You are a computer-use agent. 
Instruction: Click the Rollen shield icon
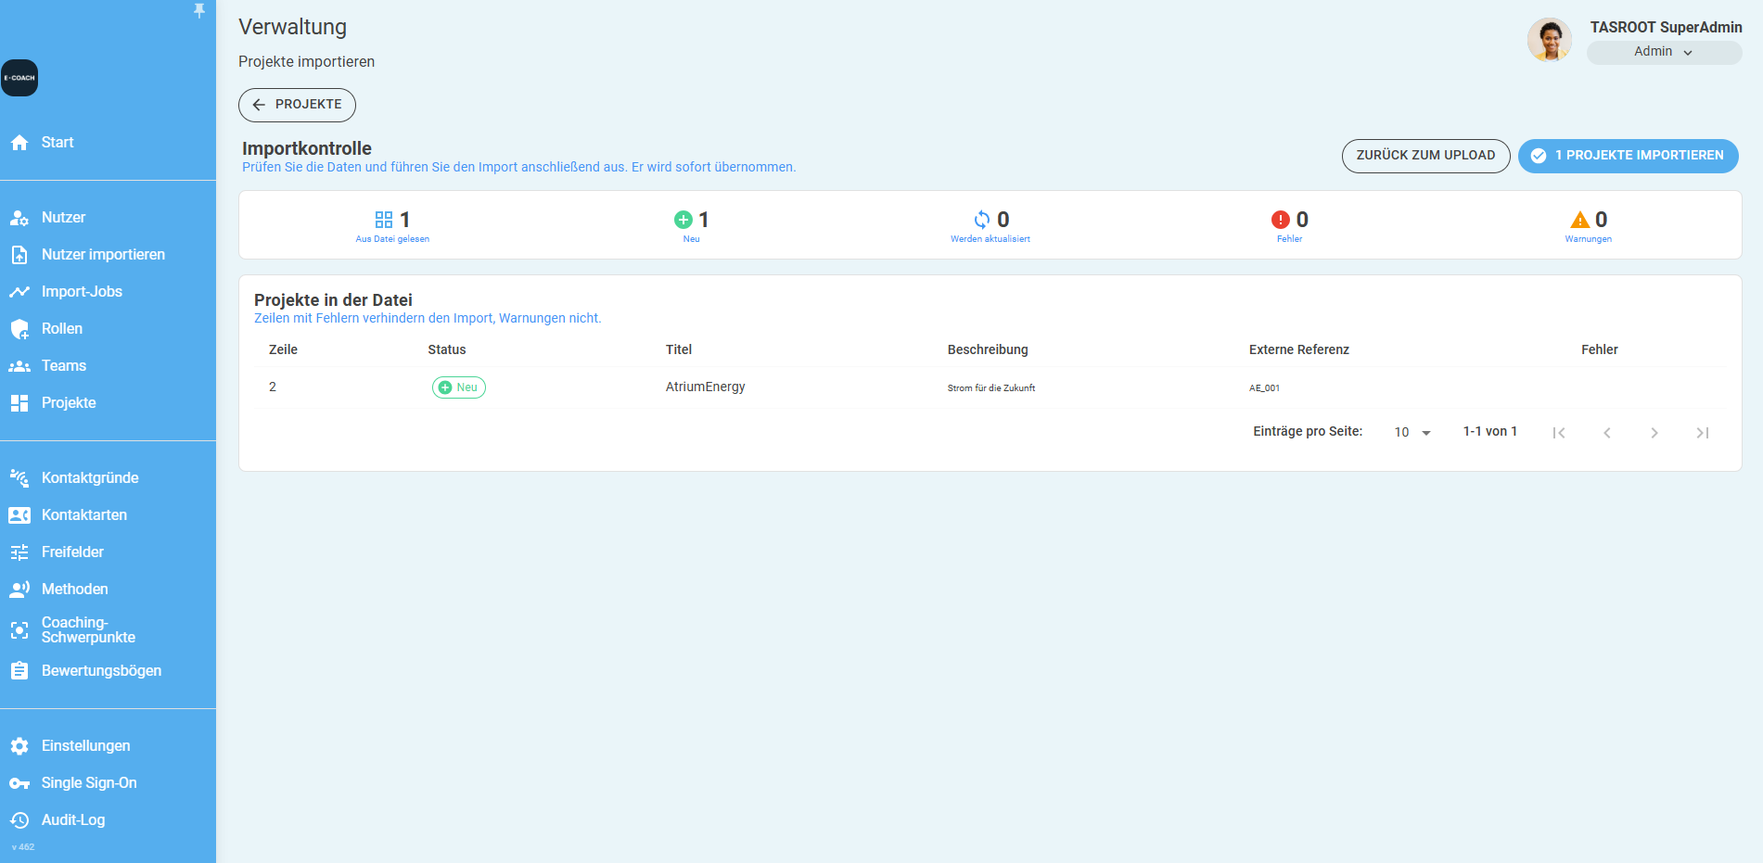tap(19, 329)
